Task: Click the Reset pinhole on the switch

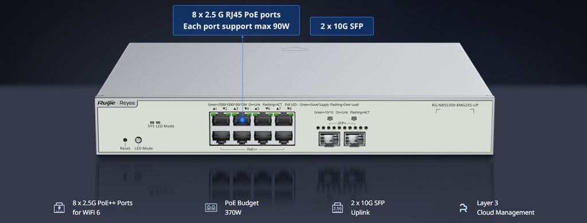Action: (125, 140)
